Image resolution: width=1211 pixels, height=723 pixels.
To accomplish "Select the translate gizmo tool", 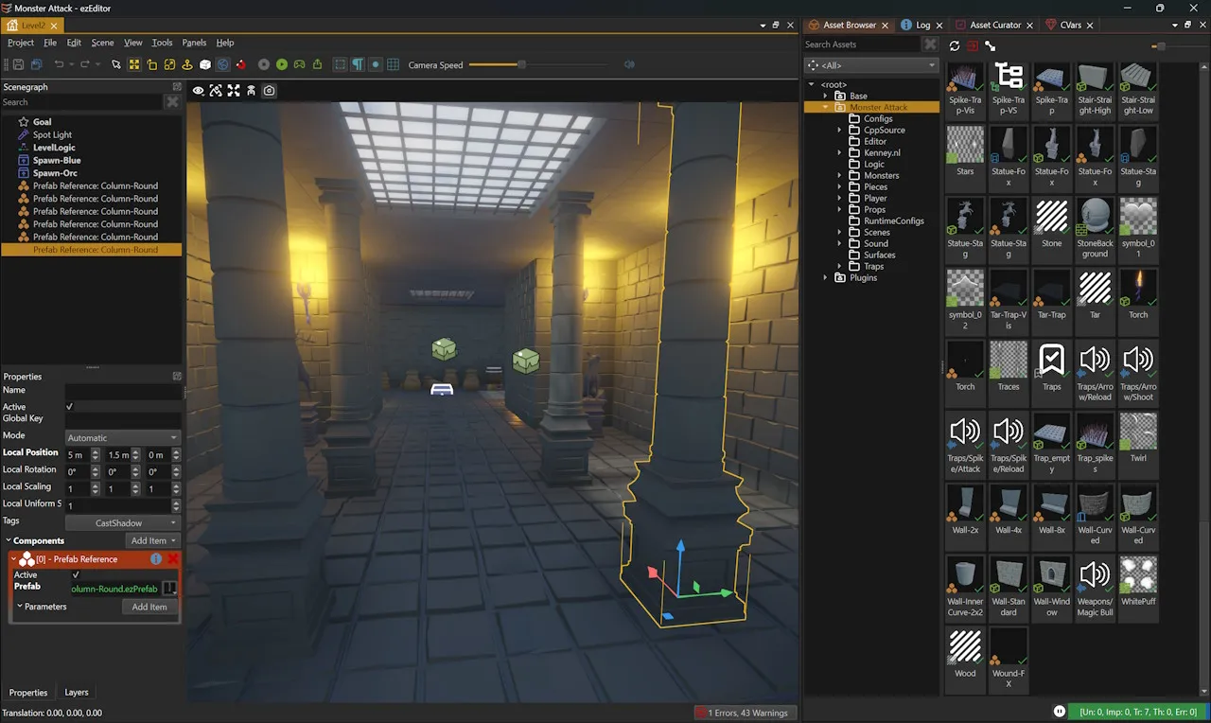I will [x=133, y=63].
